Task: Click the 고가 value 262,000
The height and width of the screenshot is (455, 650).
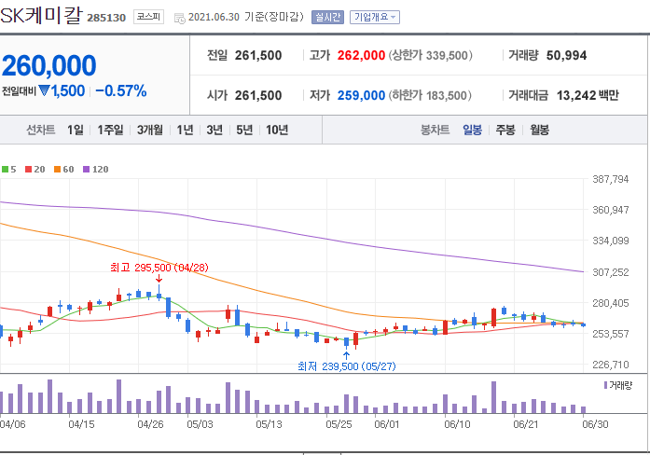Action: [361, 56]
